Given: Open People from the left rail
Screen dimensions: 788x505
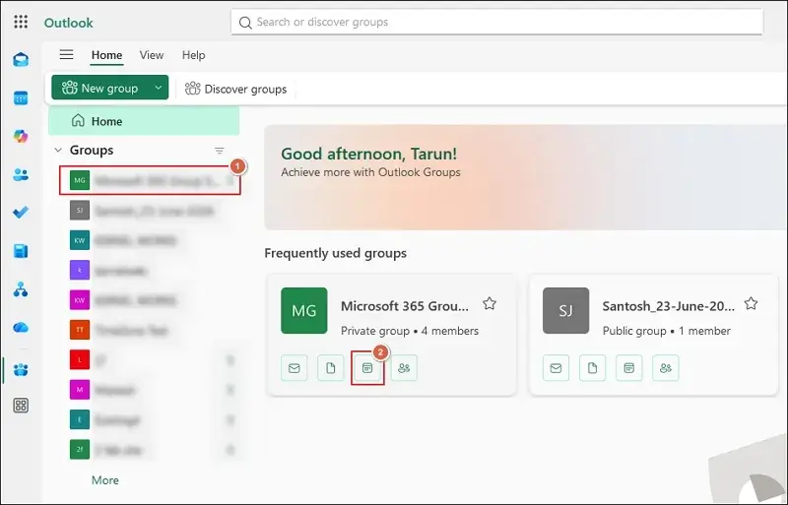Looking at the screenshot, I should pyautogui.click(x=21, y=175).
